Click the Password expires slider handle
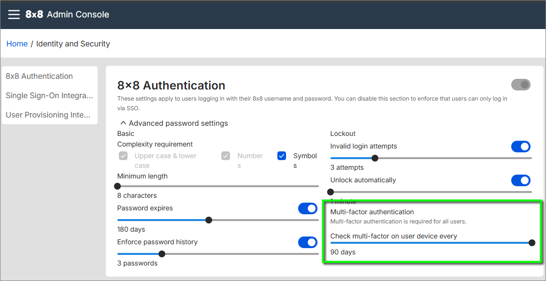The image size is (546, 281). (x=209, y=220)
